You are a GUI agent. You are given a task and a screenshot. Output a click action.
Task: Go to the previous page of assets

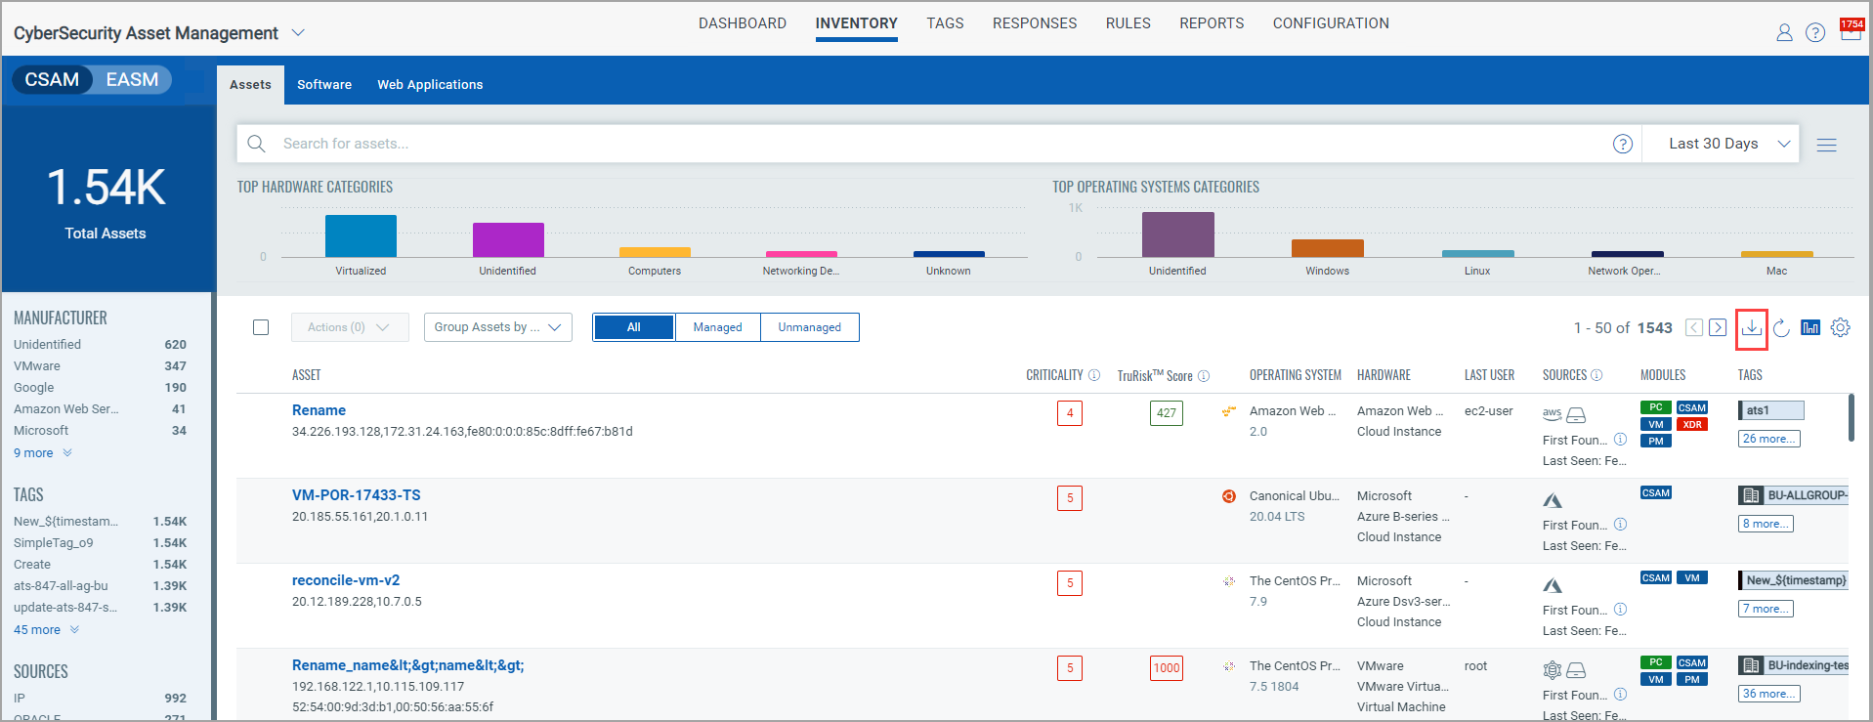click(1694, 328)
